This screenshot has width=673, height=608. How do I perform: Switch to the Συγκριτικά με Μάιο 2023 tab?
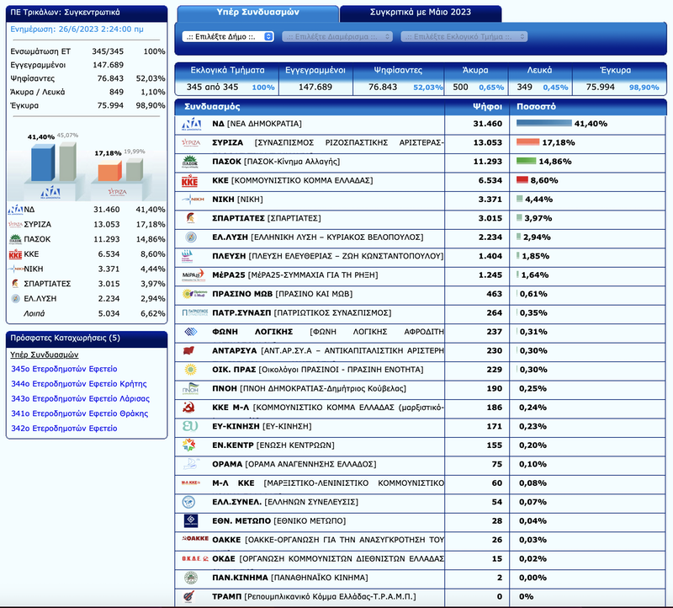click(x=421, y=13)
